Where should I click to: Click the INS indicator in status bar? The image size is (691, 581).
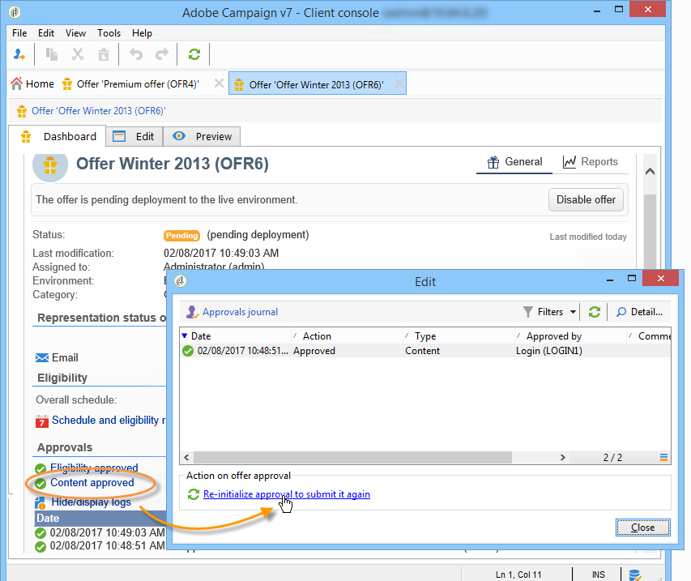[598, 575]
